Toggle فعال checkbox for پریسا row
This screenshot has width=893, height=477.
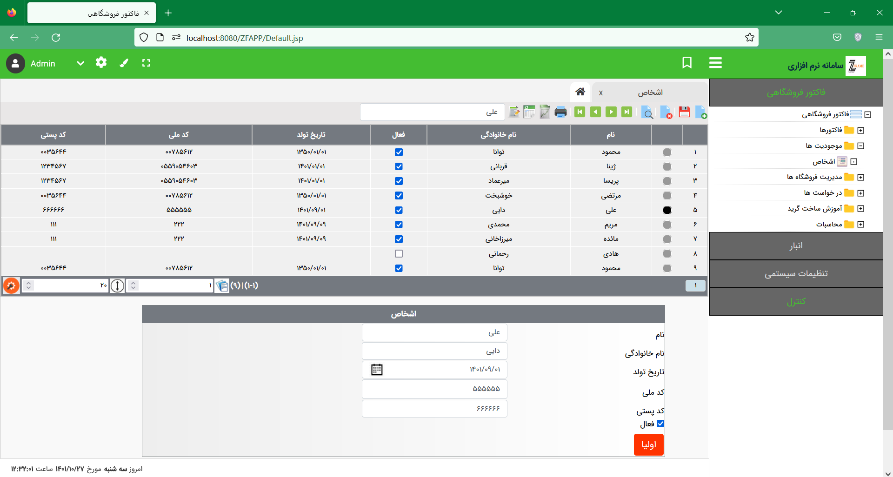(399, 181)
